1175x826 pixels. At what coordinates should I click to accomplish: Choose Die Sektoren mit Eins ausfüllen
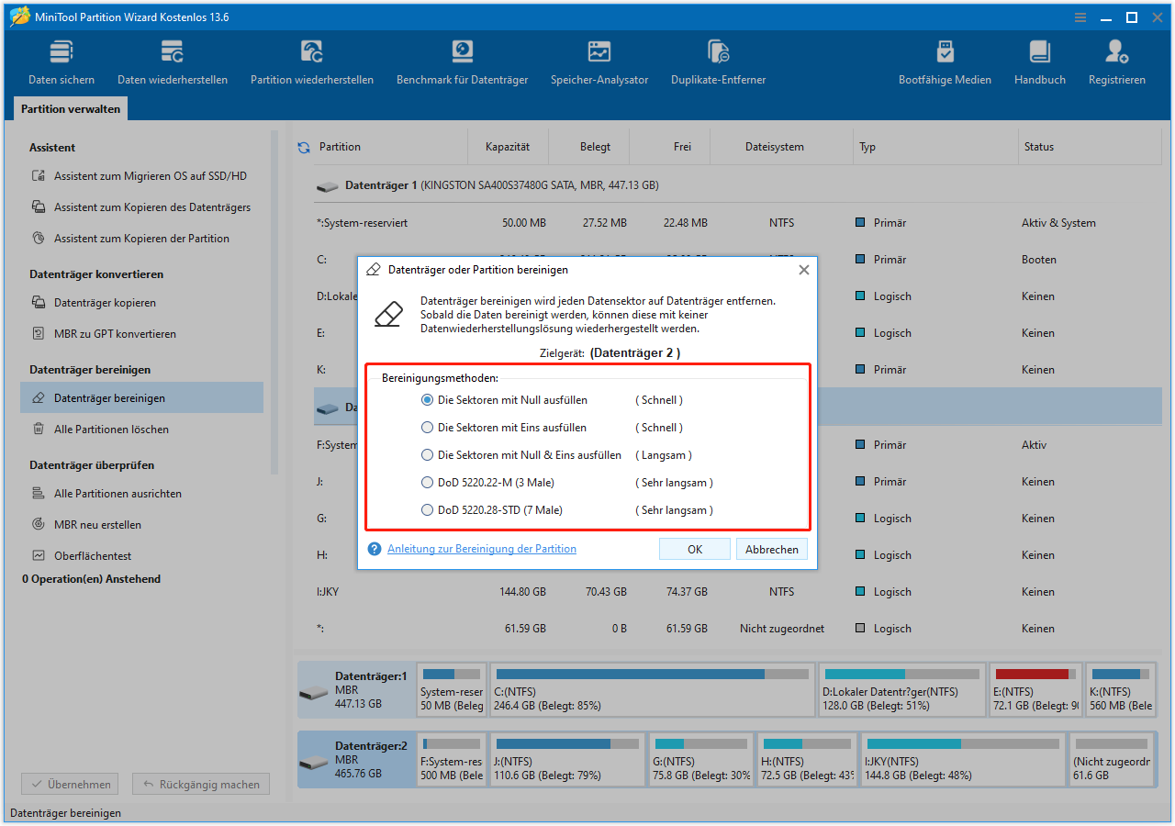[x=427, y=427]
